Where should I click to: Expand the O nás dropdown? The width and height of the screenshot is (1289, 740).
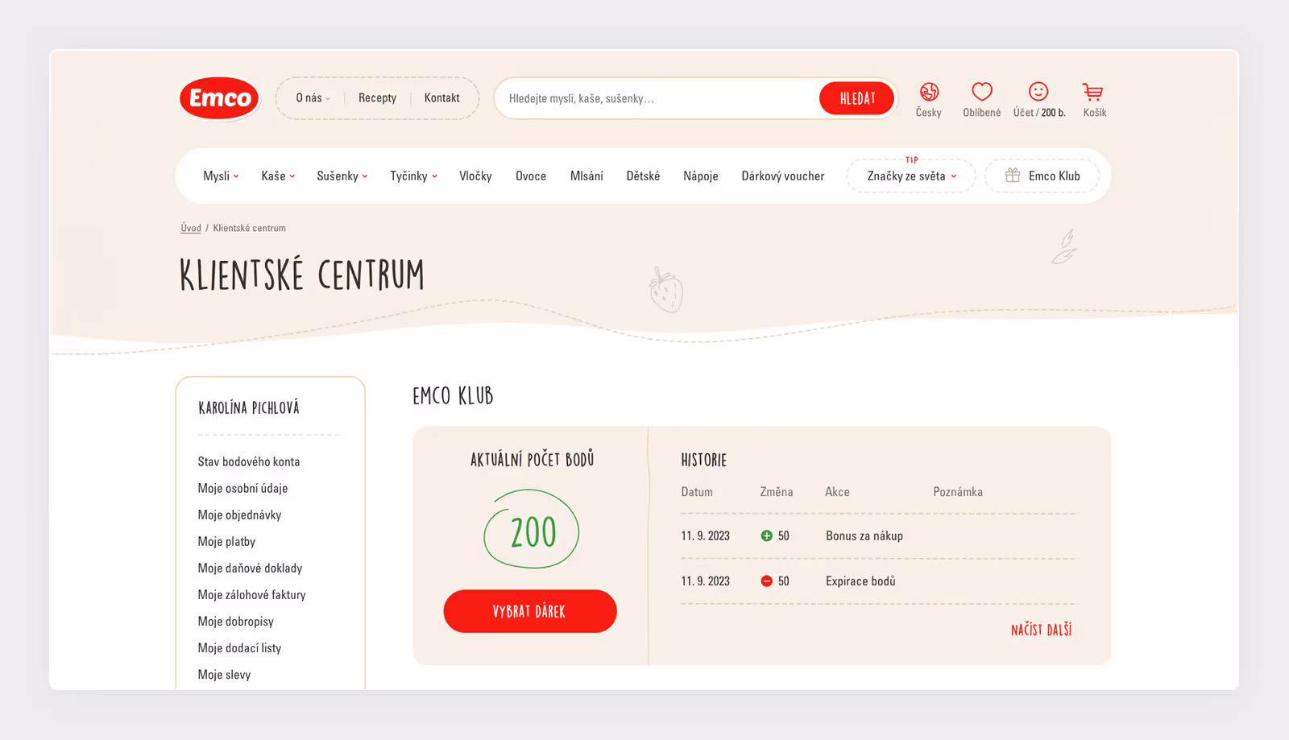click(x=313, y=98)
